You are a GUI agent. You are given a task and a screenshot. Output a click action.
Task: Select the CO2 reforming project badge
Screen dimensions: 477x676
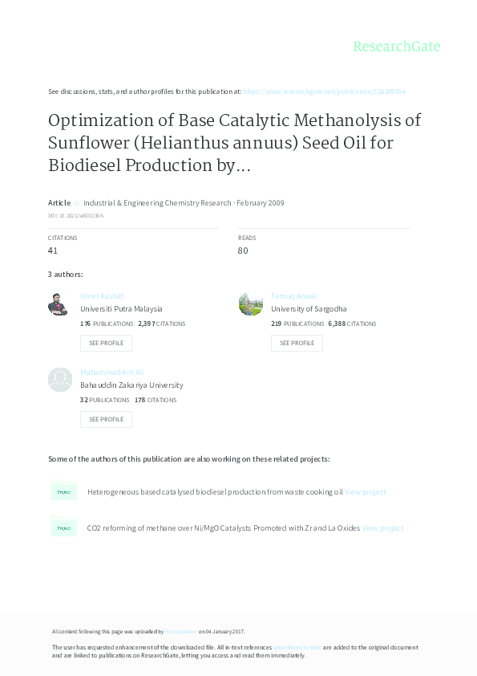[64, 527]
